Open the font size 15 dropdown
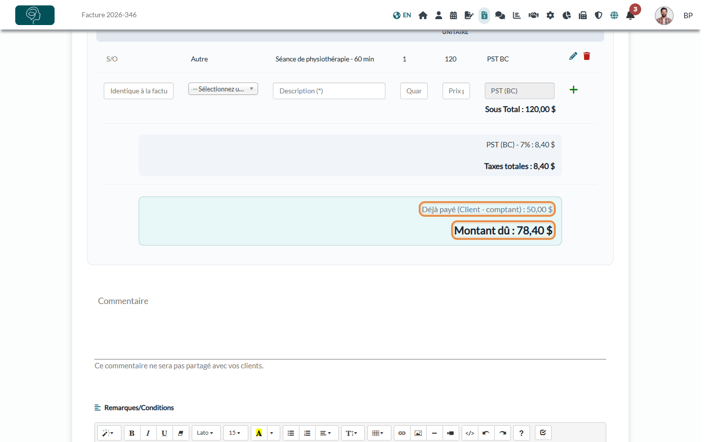The height and width of the screenshot is (442, 708). 235,433
